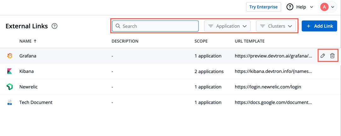Click the Newrelic login URL template

pos(268,87)
